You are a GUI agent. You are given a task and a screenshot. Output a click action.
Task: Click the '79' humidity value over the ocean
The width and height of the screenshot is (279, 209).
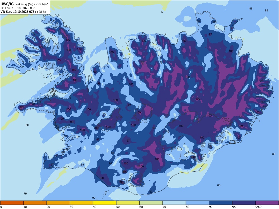click(25, 194)
